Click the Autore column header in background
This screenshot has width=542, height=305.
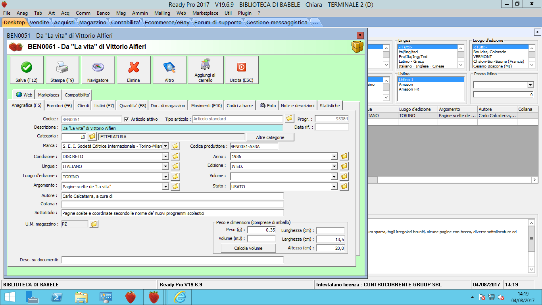point(497,109)
